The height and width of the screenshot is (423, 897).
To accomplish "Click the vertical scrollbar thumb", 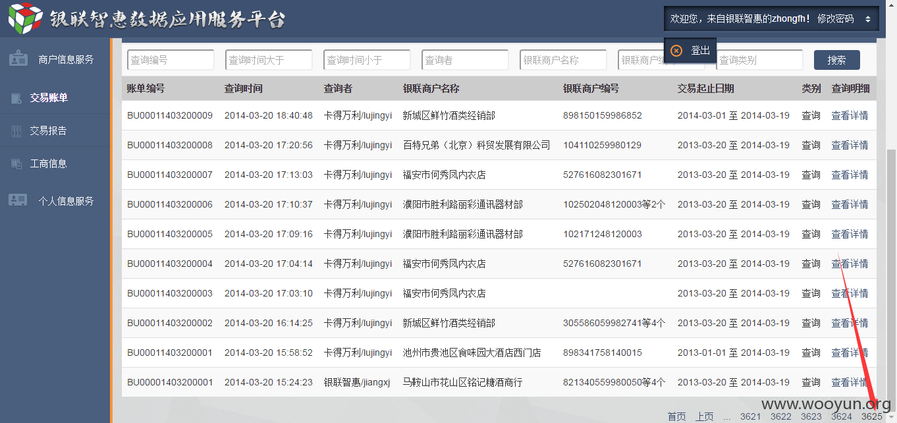I will point(892,280).
